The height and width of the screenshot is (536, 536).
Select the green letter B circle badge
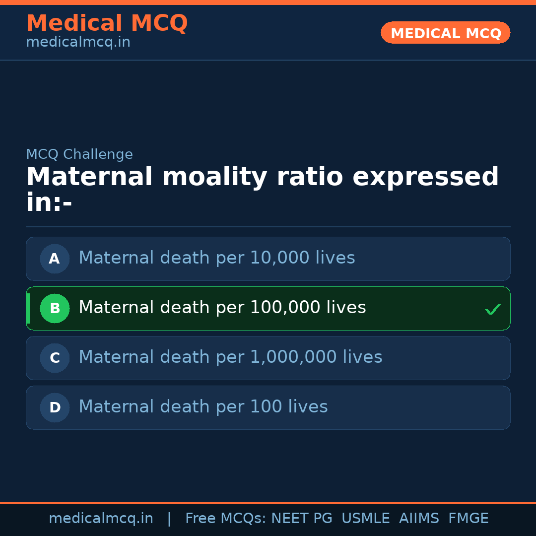pos(55,308)
